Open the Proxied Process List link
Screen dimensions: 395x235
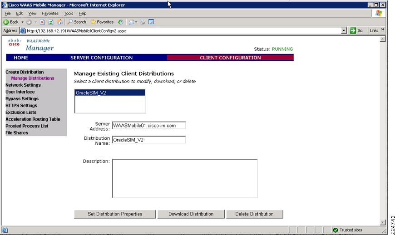27,126
